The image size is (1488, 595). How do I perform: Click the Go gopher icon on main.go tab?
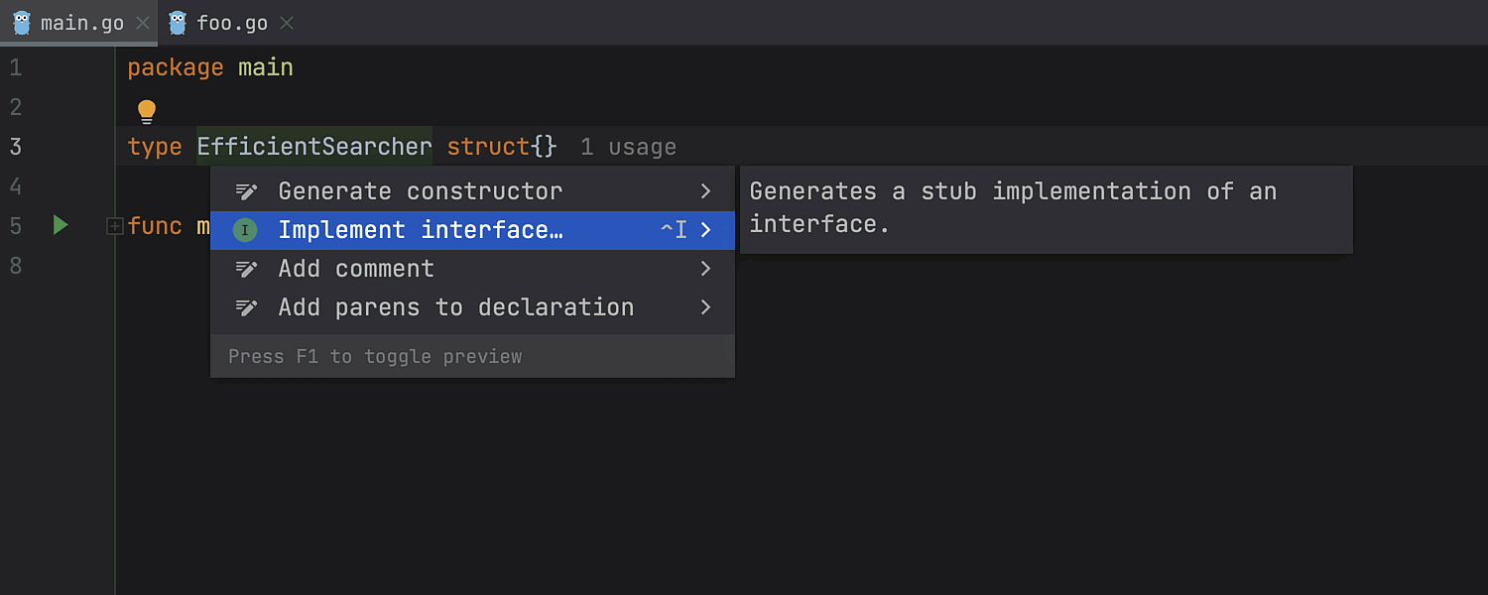[x=22, y=23]
